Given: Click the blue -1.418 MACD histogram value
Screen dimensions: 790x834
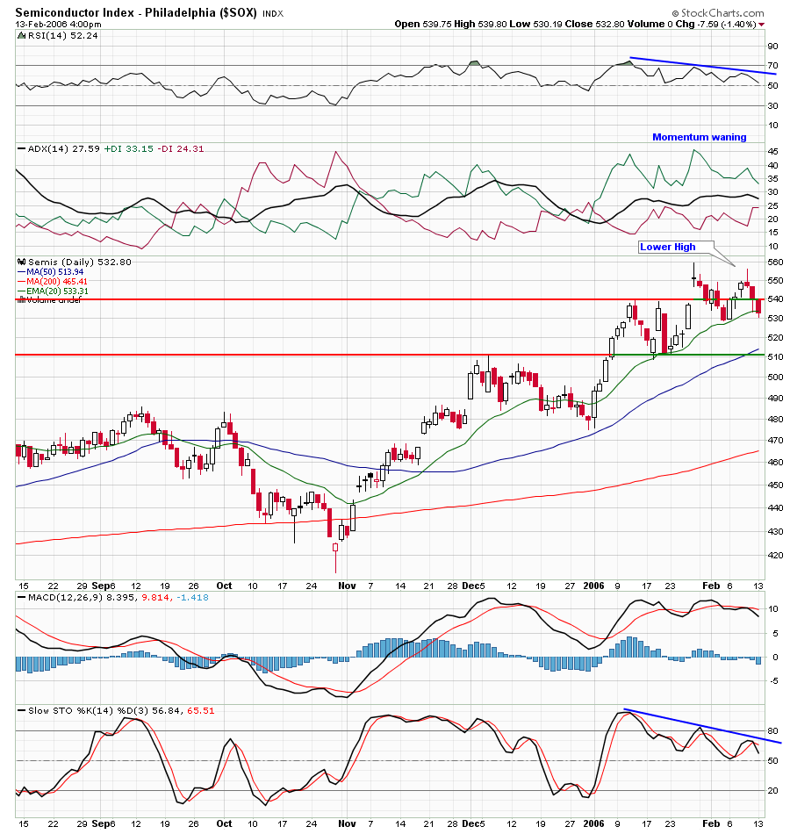Looking at the screenshot, I should click(192, 597).
